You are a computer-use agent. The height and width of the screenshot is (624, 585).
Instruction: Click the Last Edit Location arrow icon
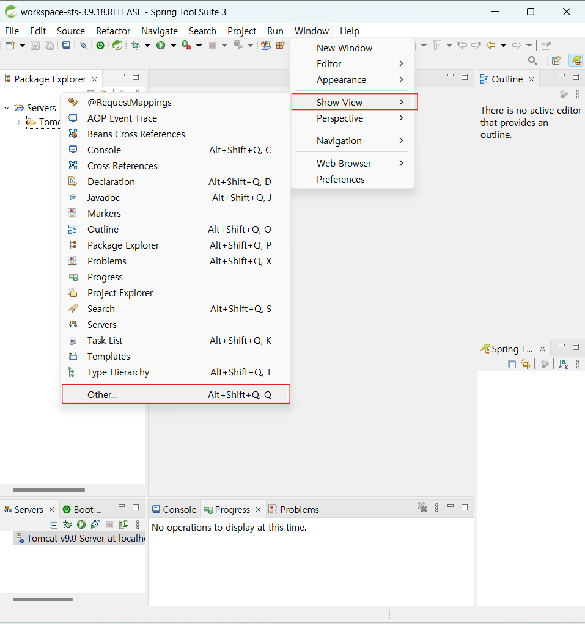point(462,45)
